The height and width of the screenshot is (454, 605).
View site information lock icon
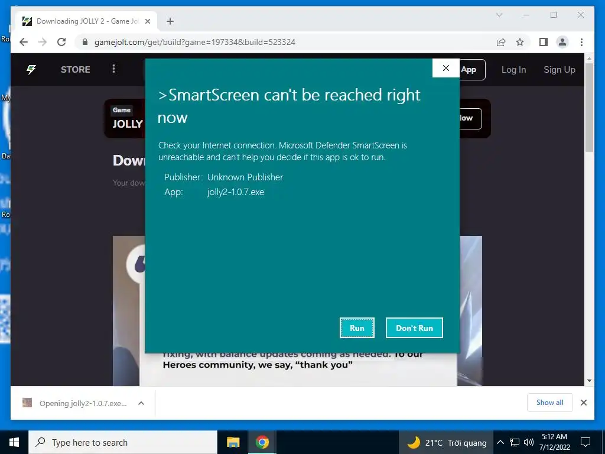tap(85, 42)
